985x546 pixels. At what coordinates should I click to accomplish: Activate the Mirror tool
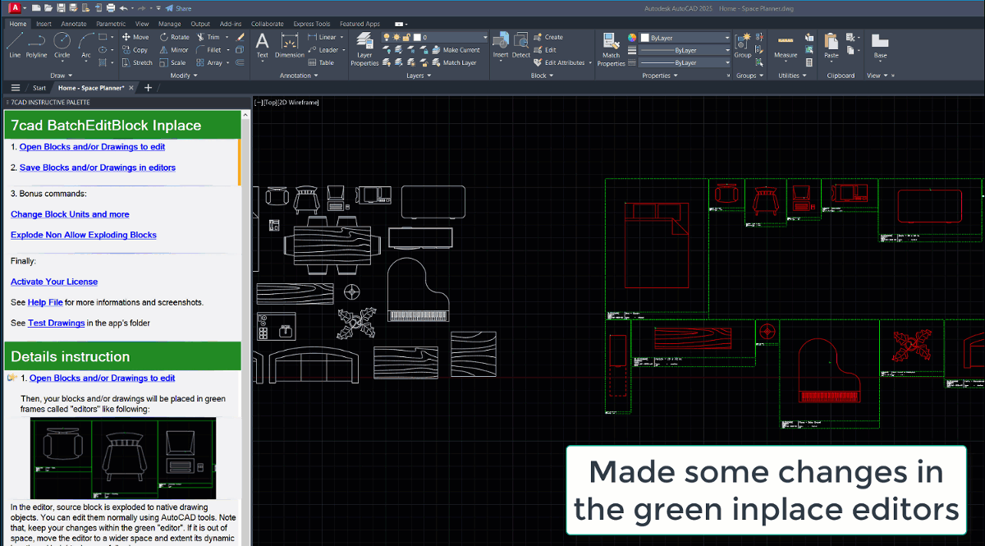point(174,49)
